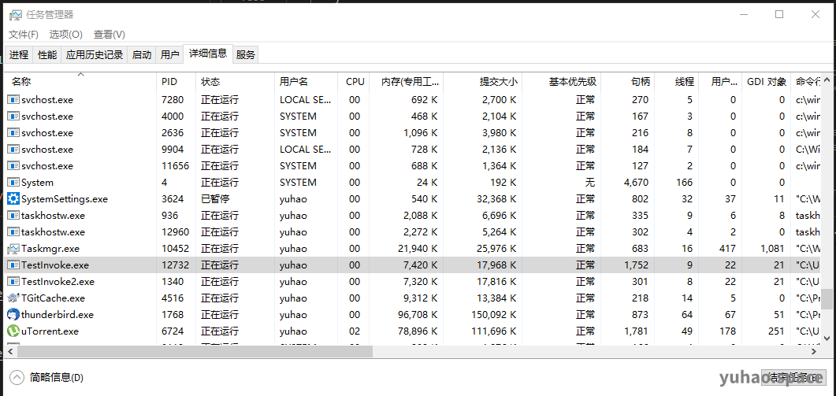Image resolution: width=836 pixels, height=396 pixels.
Task: Click the 已暂停 status cell
Action: coord(215,199)
